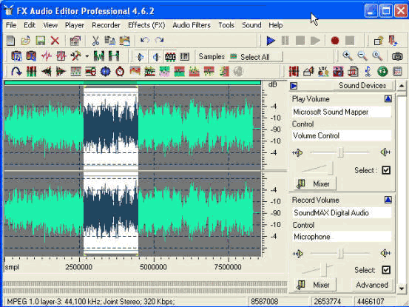Open the Recorder menu
The height and width of the screenshot is (307, 409).
[x=106, y=25]
